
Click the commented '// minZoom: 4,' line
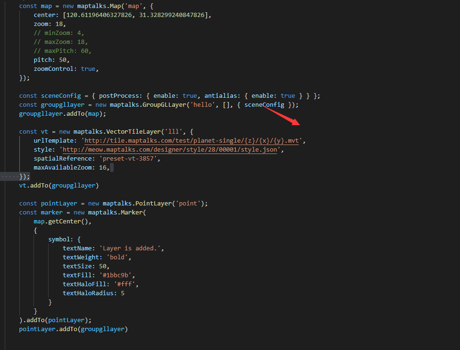59,33
